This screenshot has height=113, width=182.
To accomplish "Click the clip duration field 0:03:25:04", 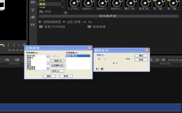I will pos(51,22).
